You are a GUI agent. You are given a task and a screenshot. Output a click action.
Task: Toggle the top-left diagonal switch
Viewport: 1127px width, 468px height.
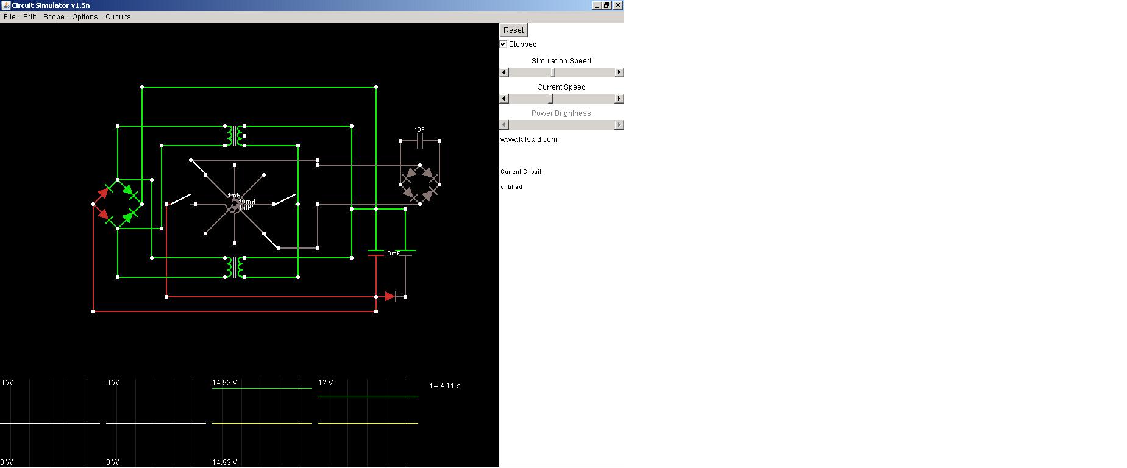pos(198,168)
